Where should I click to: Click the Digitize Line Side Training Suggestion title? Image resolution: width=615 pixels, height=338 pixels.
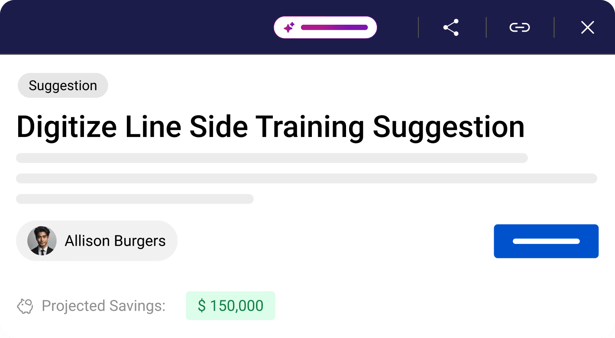click(270, 127)
